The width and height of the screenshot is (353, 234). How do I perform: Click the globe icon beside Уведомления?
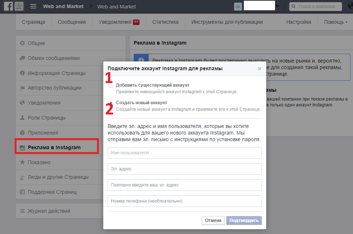pyautogui.click(x=22, y=103)
